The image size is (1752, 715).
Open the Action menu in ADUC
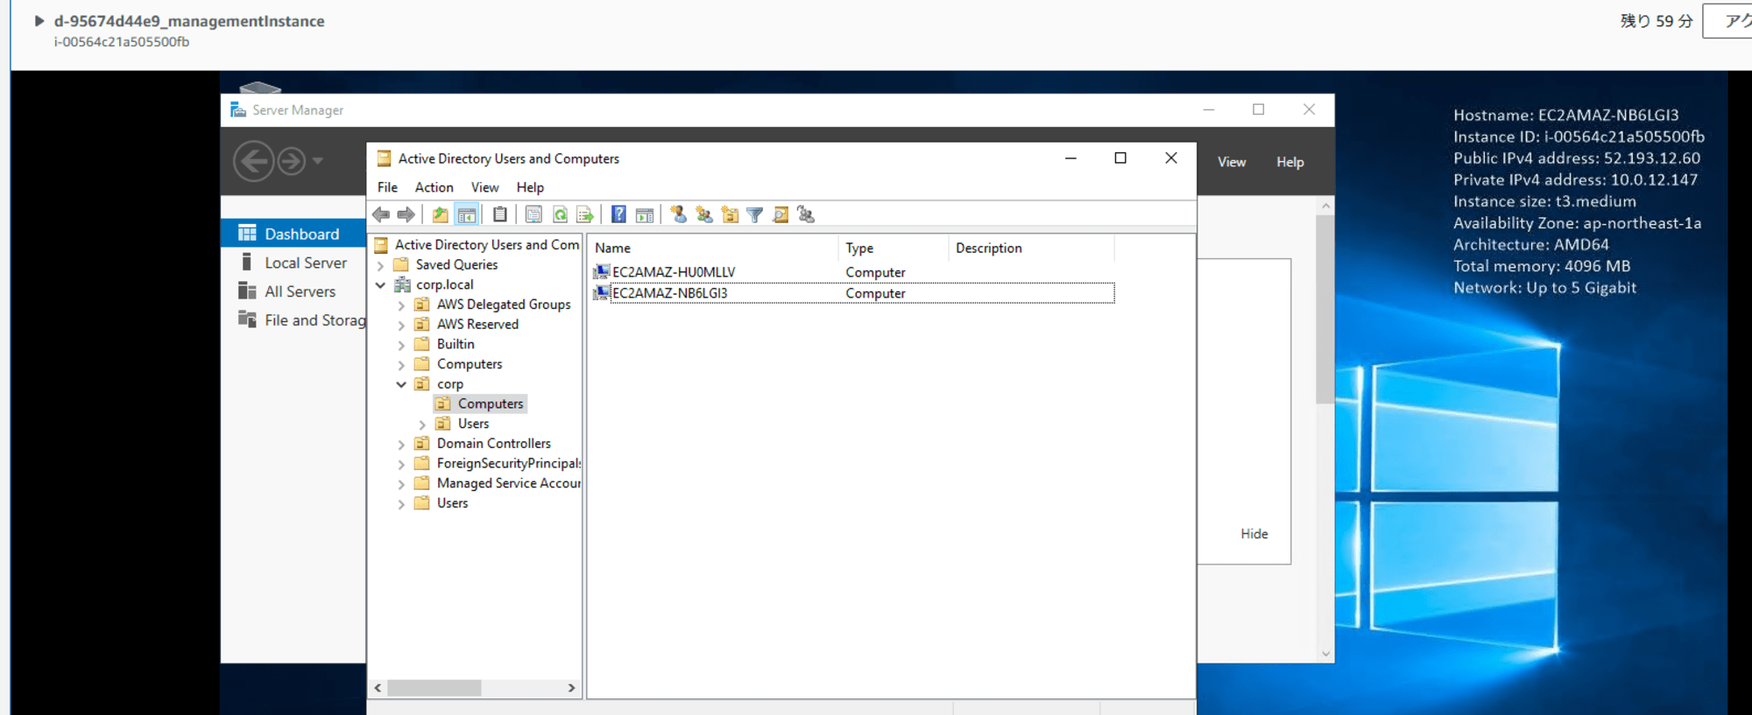434,187
